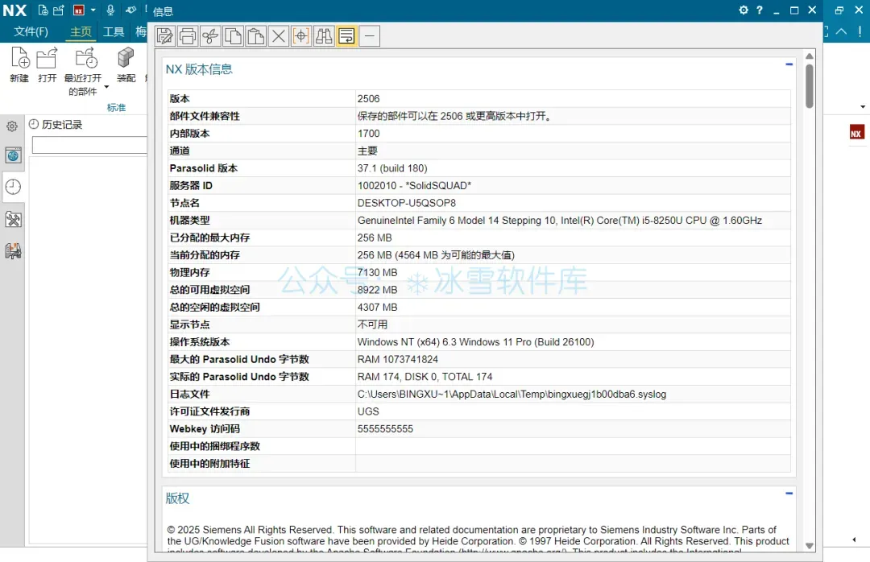This screenshot has height=562, width=870.
Task: Click the exclamation mark icon in NX ribbon
Action: click(860, 31)
